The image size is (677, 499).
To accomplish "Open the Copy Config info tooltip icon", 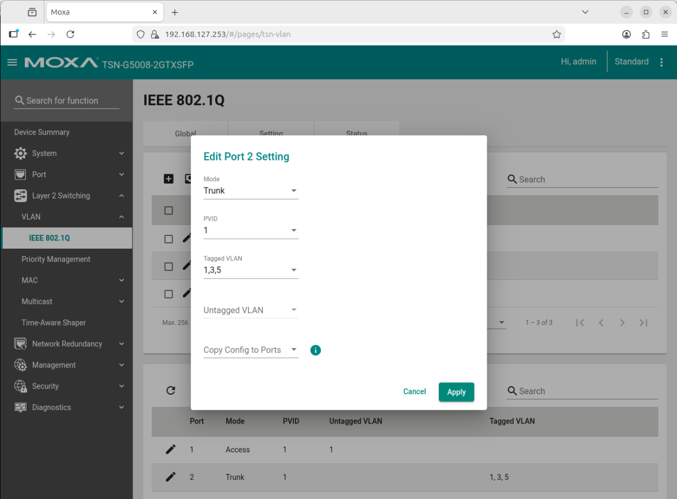I will 315,350.
